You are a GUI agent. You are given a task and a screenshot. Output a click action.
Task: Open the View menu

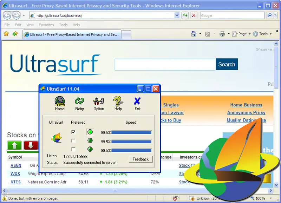30,25
